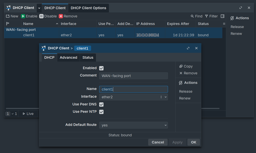Click Renew in the dialog Actions list
This screenshot has height=153, width=256.
(185, 98)
